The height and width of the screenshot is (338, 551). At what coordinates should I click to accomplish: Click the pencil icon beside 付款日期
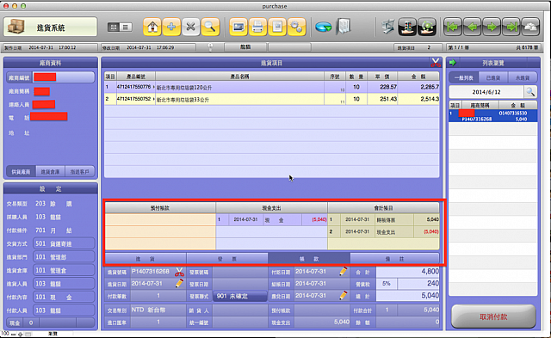pyautogui.click(x=343, y=271)
